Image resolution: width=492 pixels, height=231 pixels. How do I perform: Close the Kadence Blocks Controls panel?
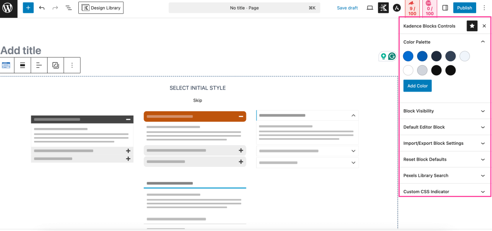pyautogui.click(x=484, y=26)
